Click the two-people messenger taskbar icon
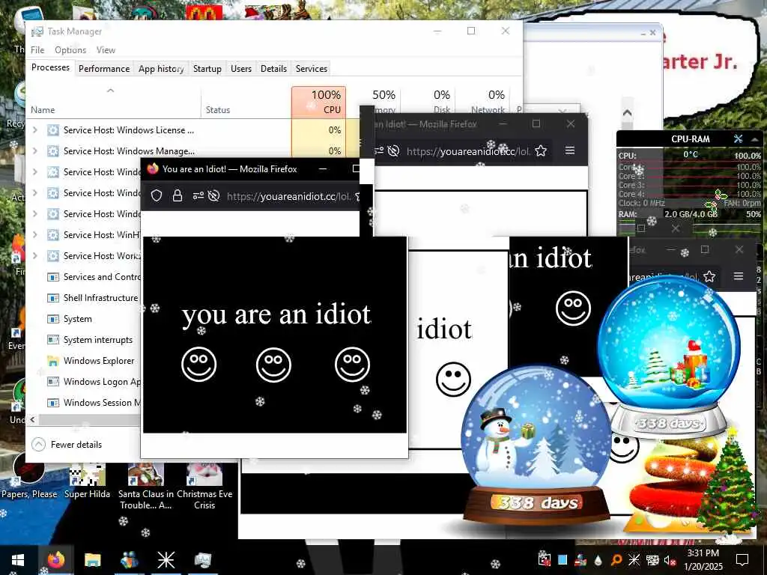 [129, 560]
